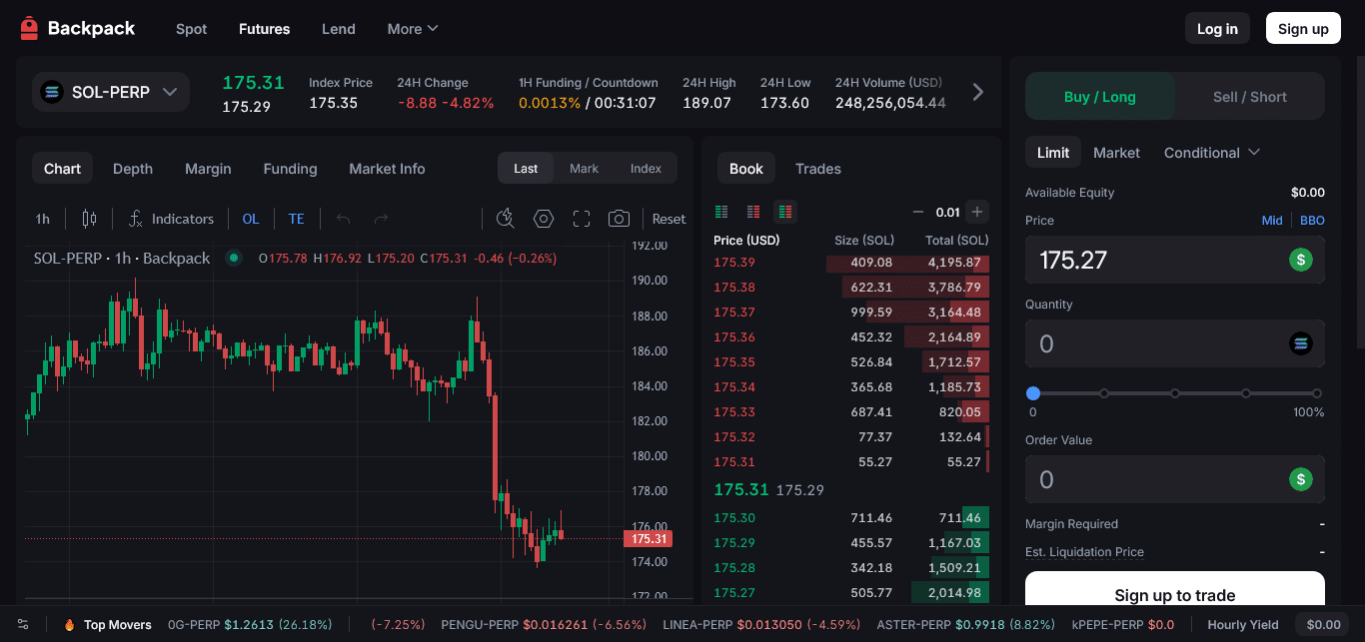Click the Sign up to trade button

[x=1174, y=595]
